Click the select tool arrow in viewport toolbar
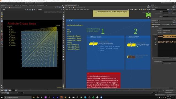 25,10
